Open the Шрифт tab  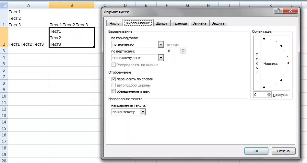[161, 23]
